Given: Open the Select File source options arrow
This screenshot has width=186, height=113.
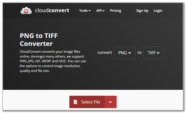Looking at the screenshot, I should coord(110,102).
